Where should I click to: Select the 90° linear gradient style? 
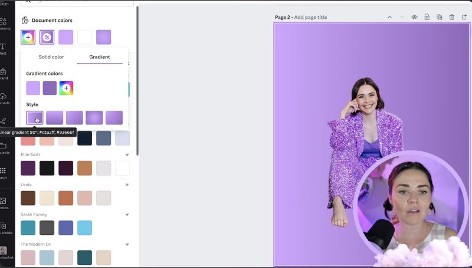(x=35, y=117)
